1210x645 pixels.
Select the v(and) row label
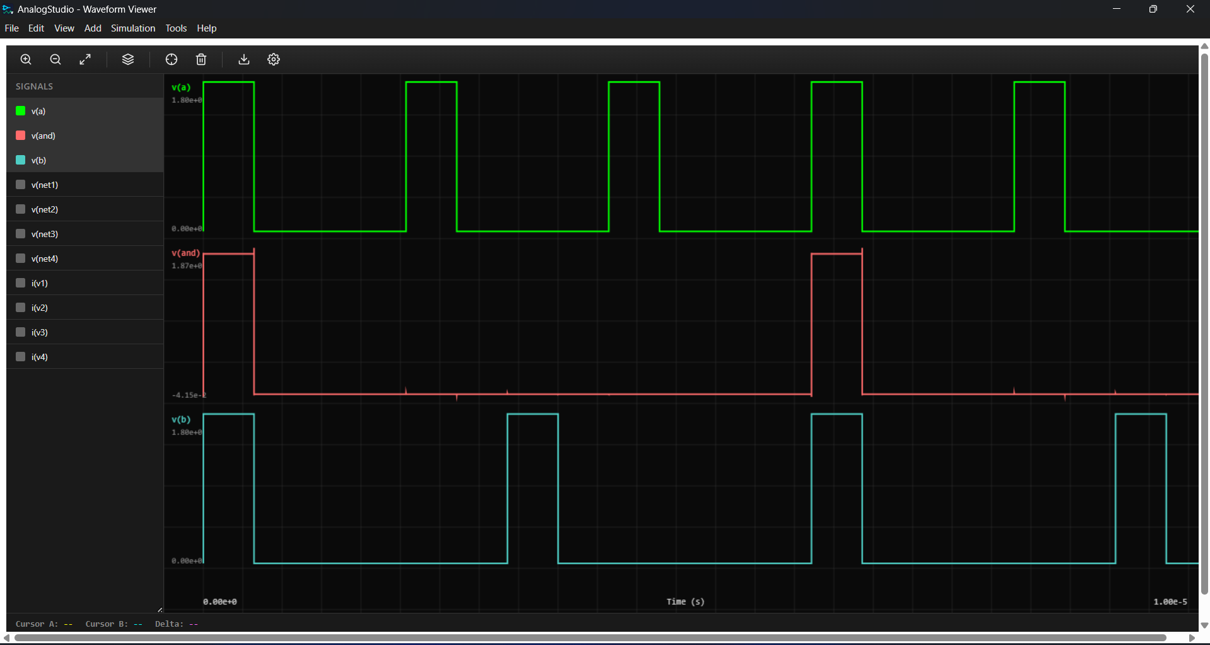click(44, 136)
